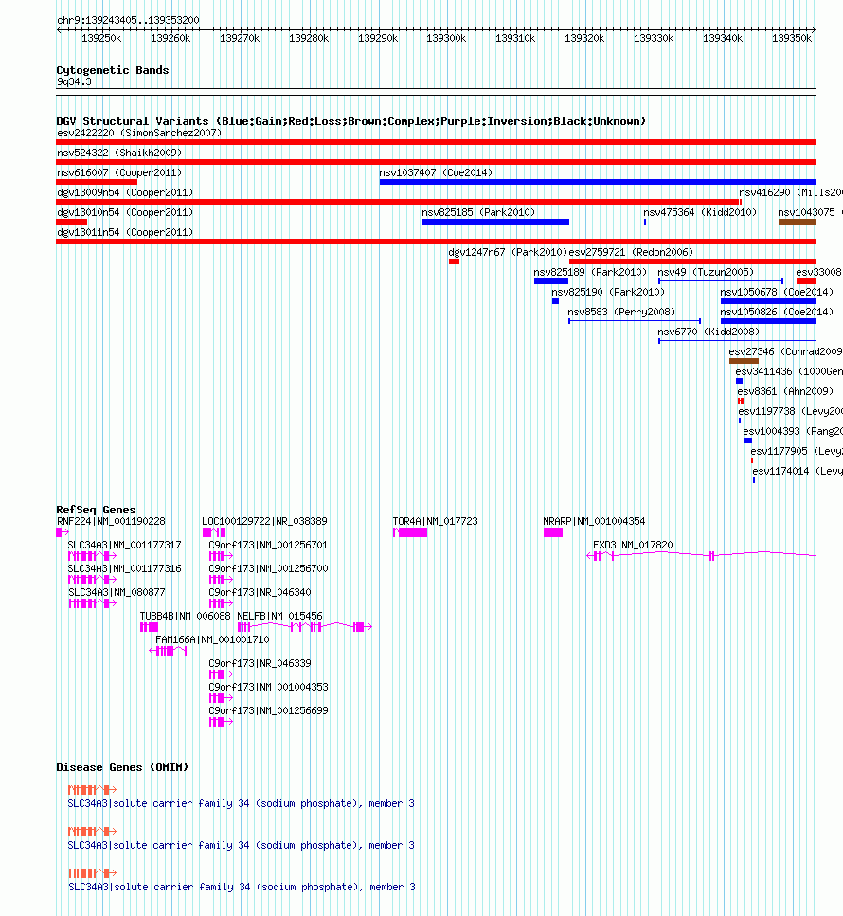Click the NRARP|NM_001004354 gene box

[x=553, y=532]
